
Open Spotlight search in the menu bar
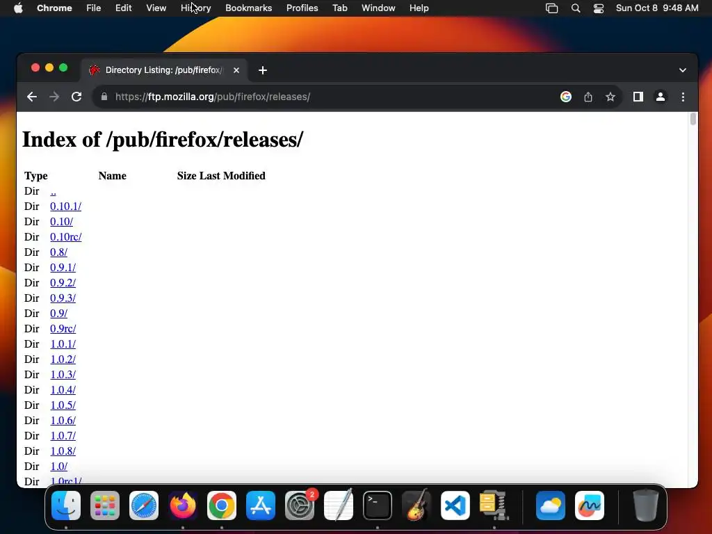tap(575, 8)
